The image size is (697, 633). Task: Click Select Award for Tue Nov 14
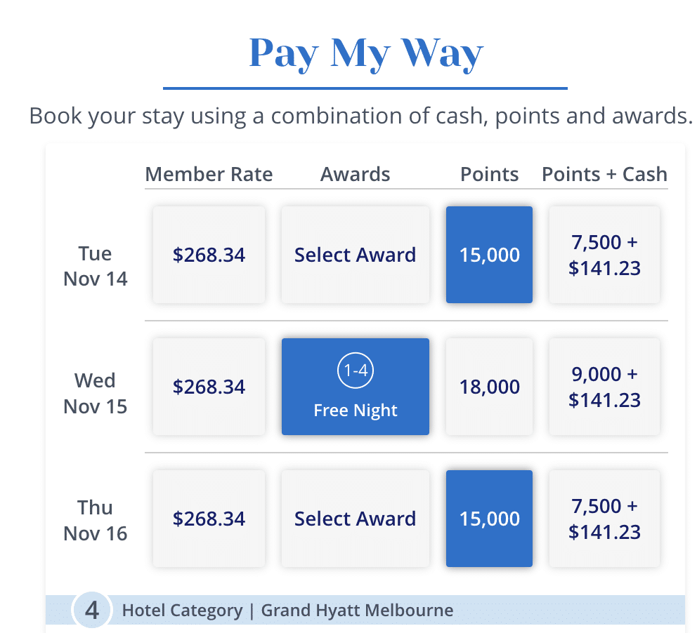click(355, 255)
